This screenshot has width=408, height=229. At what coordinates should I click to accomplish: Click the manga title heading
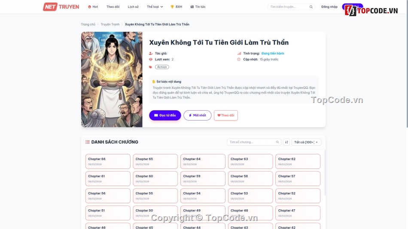coord(219,42)
